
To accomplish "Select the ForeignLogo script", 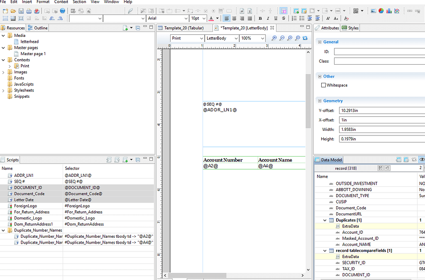I will pyautogui.click(x=25, y=206).
